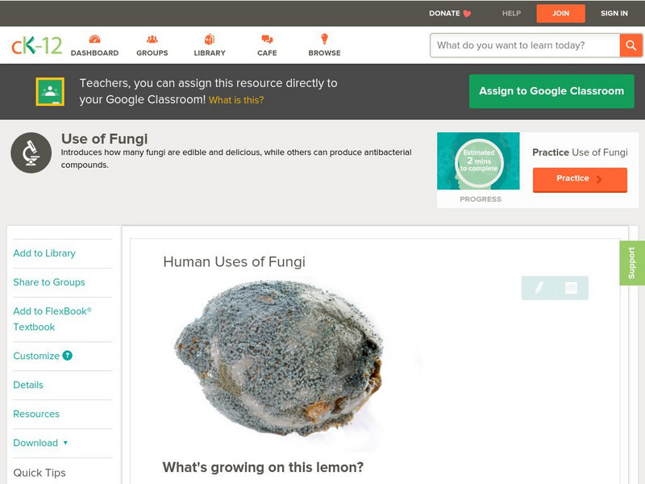Click the moldy lemon image
Image resolution: width=645 pixels, height=484 pixels.
(278, 357)
